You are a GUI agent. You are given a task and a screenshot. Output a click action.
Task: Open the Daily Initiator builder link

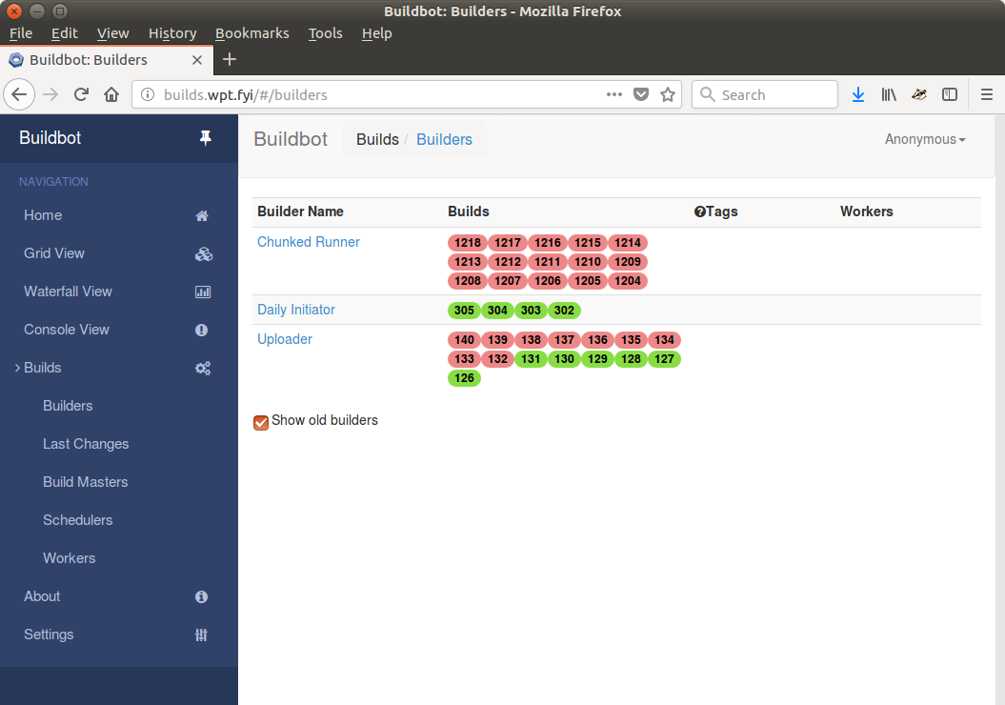(x=296, y=310)
